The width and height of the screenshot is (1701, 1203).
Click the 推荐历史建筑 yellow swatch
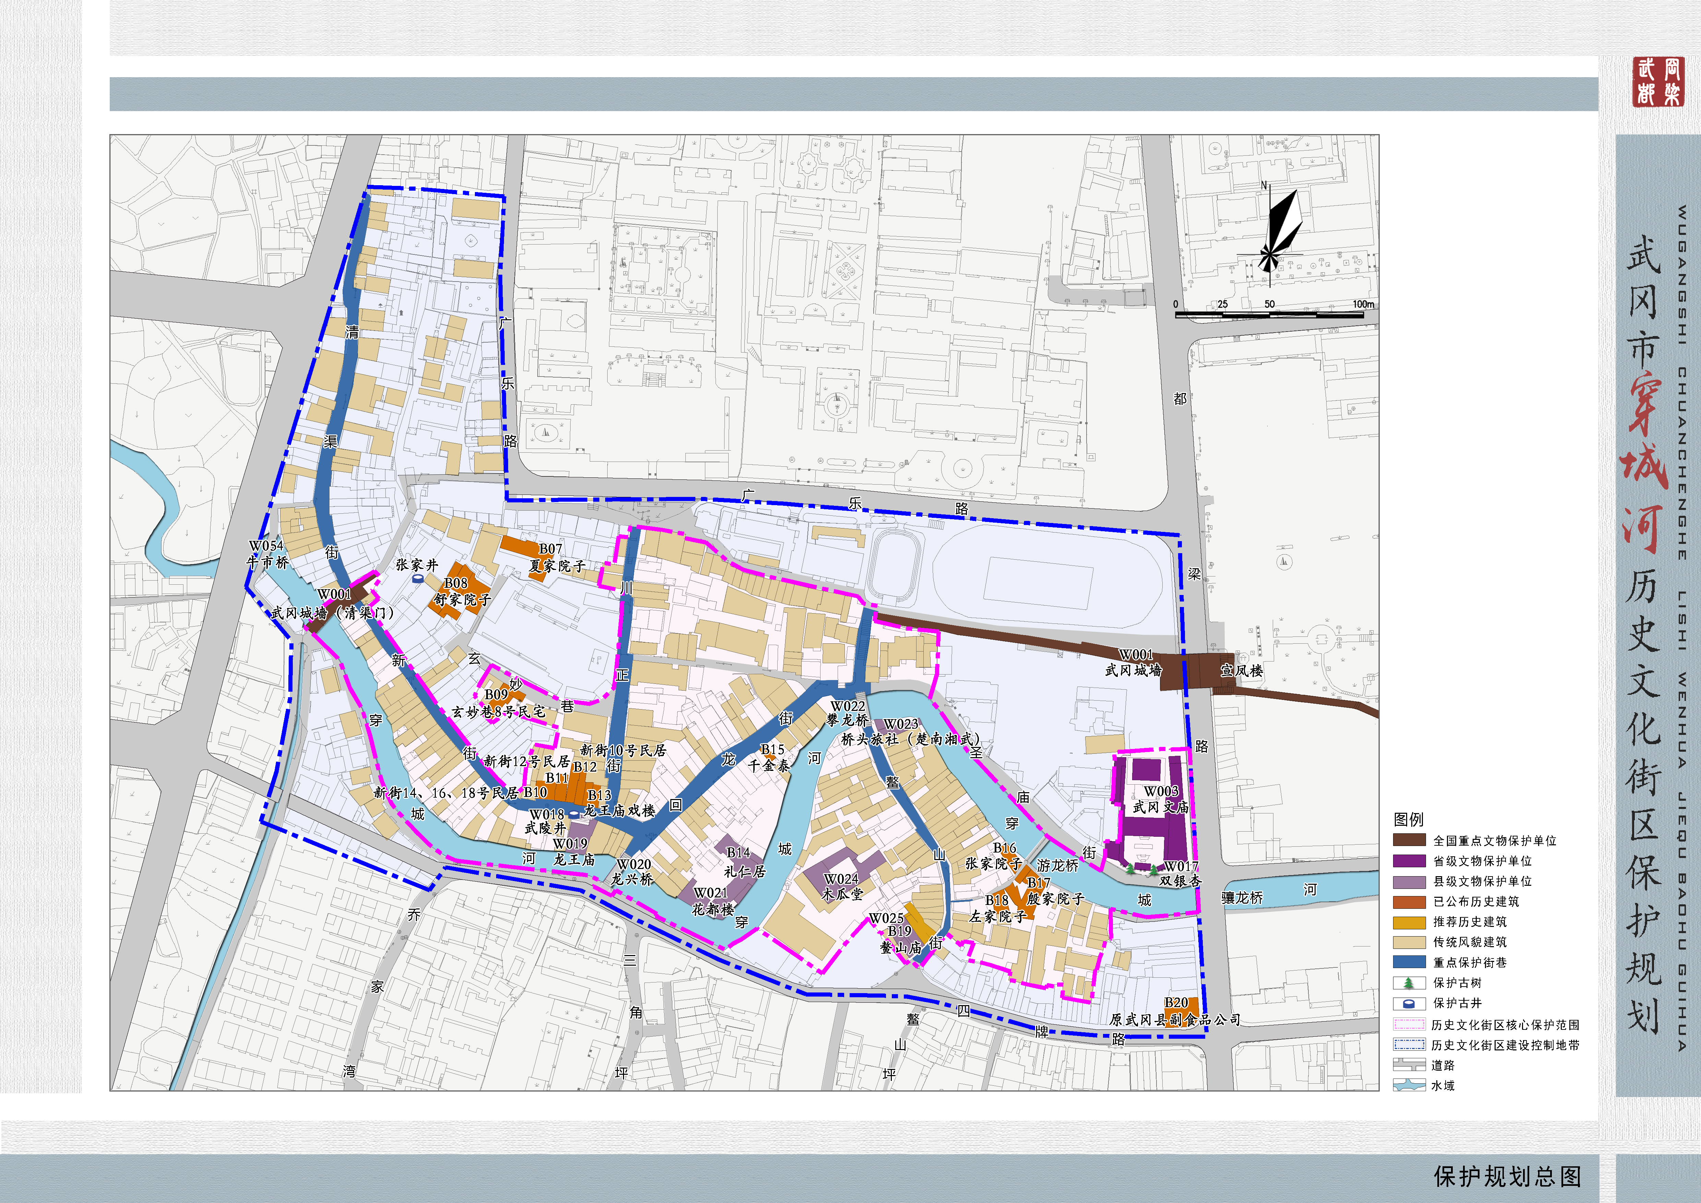tap(1409, 922)
